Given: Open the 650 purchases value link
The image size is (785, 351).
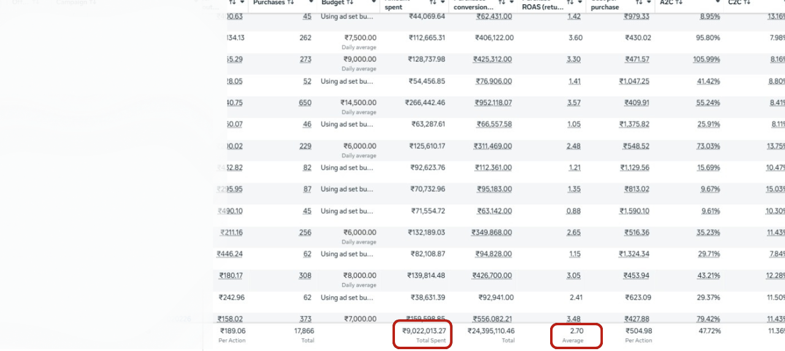Looking at the screenshot, I should (305, 103).
